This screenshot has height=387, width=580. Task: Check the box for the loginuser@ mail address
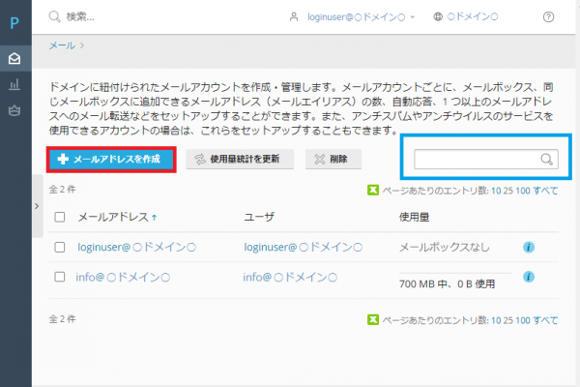[59, 248]
